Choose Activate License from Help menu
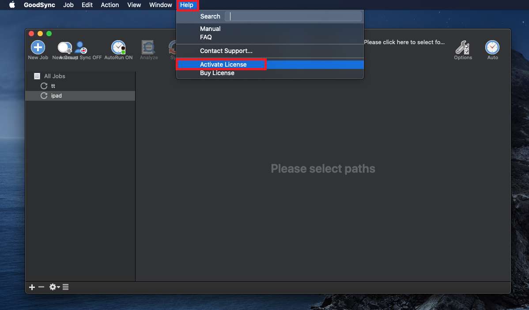Screen dimensions: 529x310 [223, 64]
